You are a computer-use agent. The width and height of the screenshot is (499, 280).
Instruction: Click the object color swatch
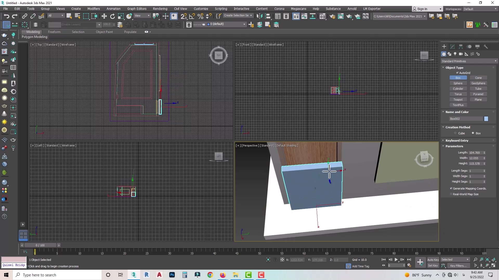(486, 119)
